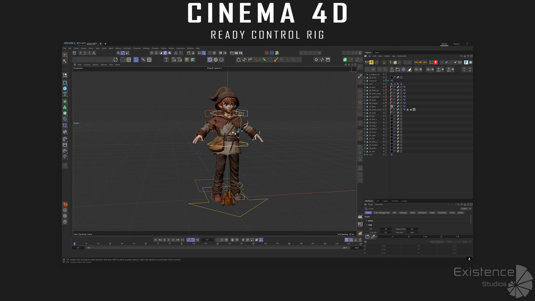Click the FPS value field

(386, 229)
